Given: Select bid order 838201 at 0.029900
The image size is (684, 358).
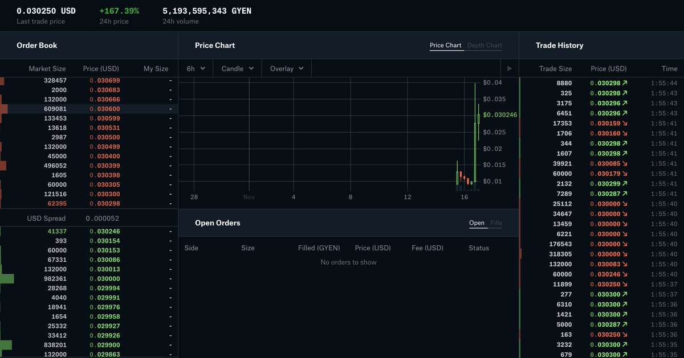Looking at the screenshot, I should point(89,345).
